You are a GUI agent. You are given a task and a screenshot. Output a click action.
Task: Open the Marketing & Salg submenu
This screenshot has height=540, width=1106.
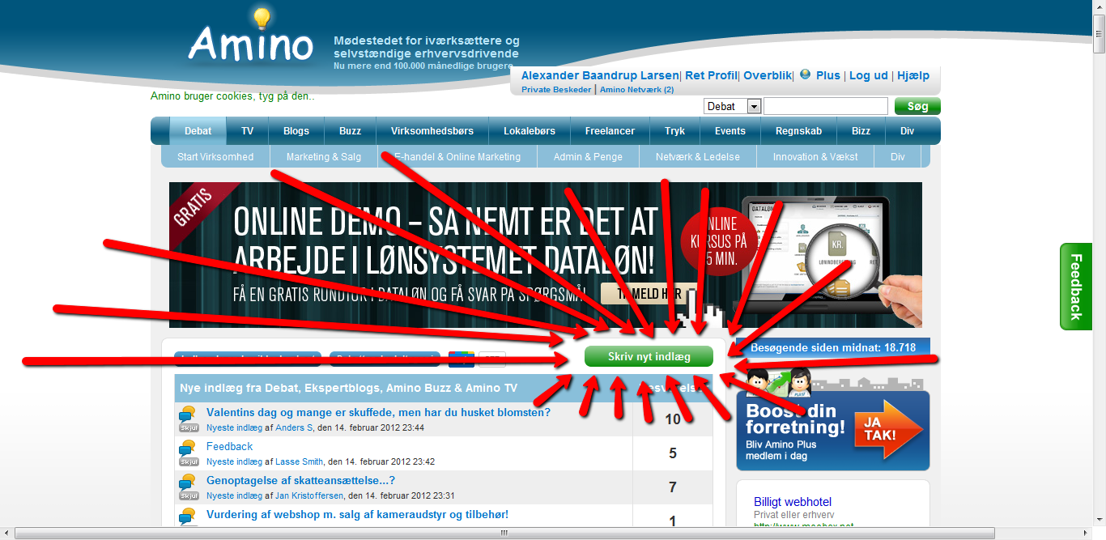[324, 156]
